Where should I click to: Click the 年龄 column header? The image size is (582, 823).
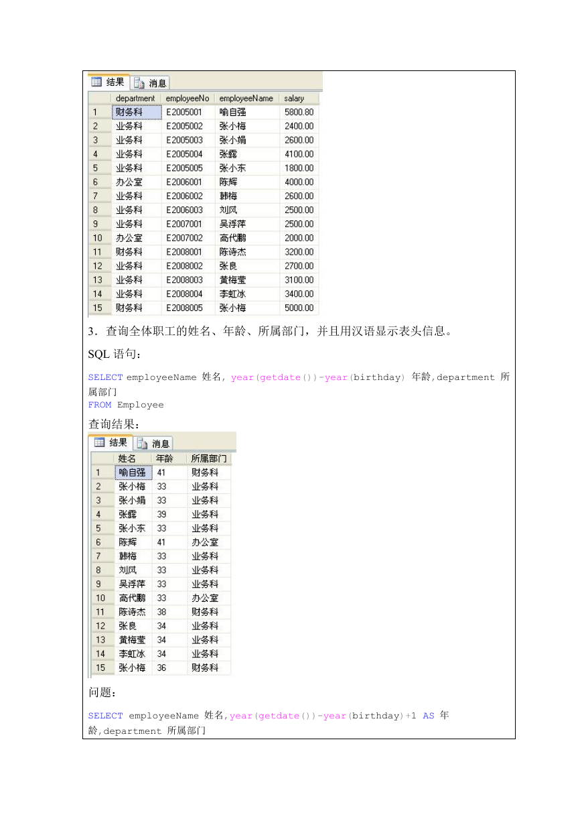170,458
